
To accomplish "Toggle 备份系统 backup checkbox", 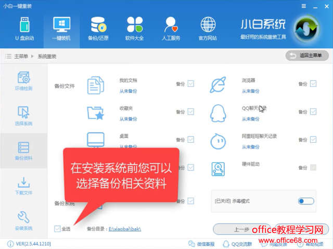I will (x=191, y=201).
